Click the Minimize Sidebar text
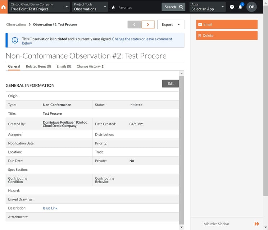 pyautogui.click(x=217, y=224)
